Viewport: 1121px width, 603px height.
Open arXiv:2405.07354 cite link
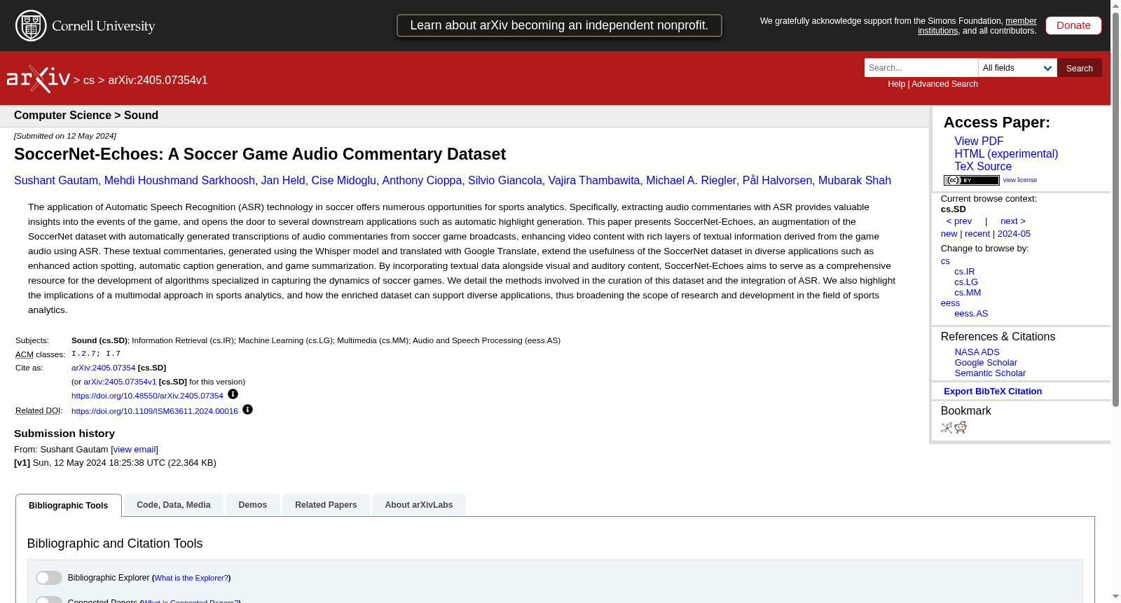104,368
